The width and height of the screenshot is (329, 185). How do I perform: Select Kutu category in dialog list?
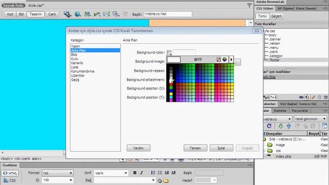coord(75,59)
